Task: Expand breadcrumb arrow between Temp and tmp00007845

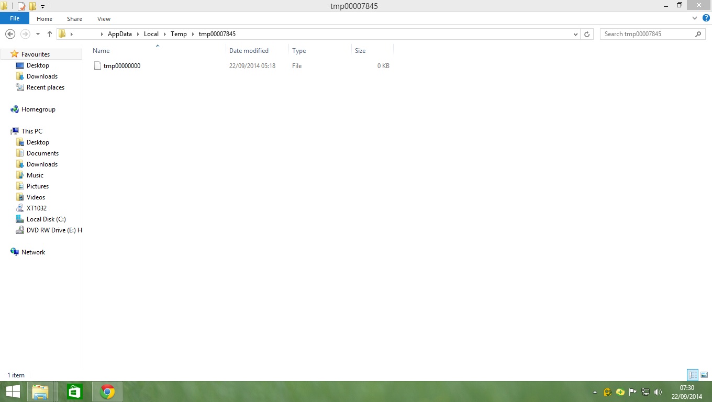Action: [x=193, y=34]
